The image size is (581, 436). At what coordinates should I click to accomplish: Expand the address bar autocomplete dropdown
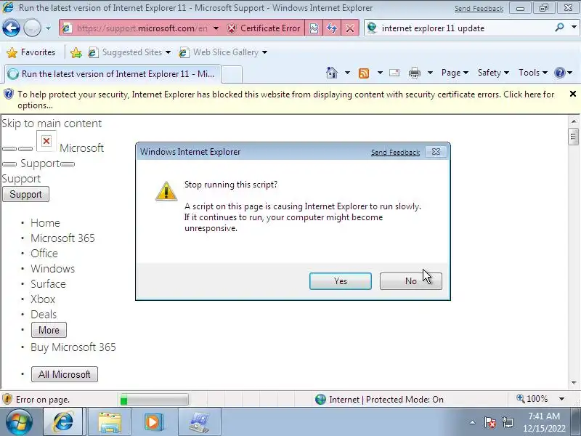click(216, 28)
